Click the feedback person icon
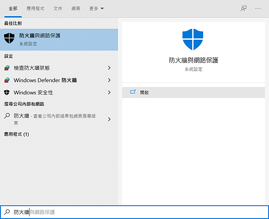Image resolution: width=269 pixels, height=219 pixels. [x=243, y=8]
